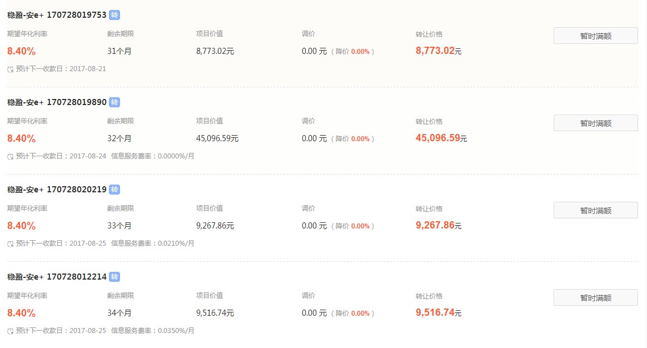Select the 8.40% rate of the last listing
This screenshot has height=348, width=647.
21,312
